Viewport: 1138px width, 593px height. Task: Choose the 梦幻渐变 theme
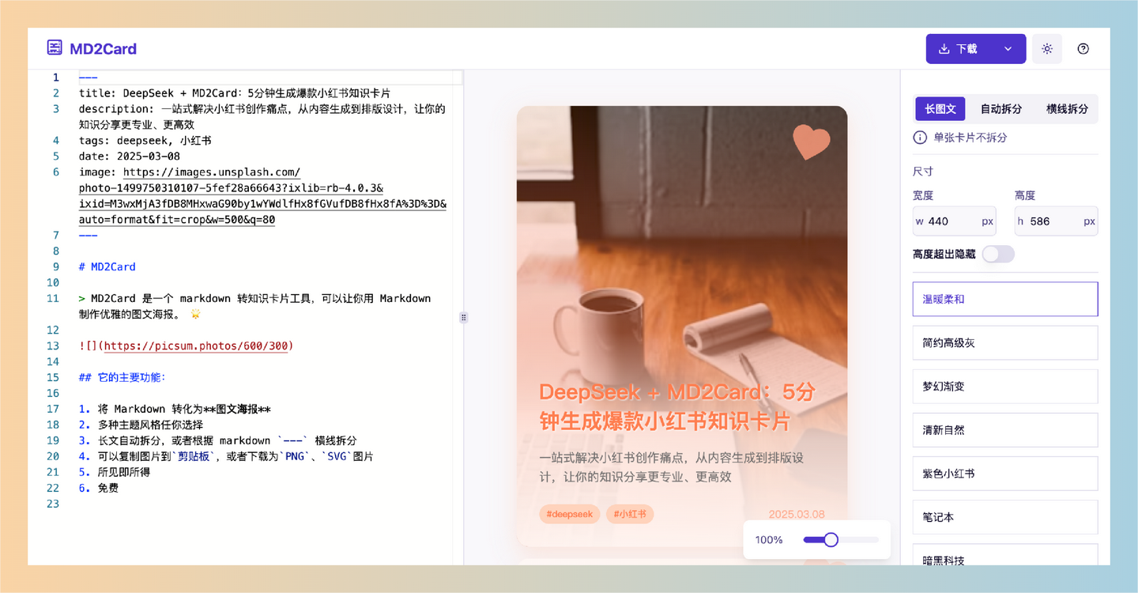point(1005,387)
